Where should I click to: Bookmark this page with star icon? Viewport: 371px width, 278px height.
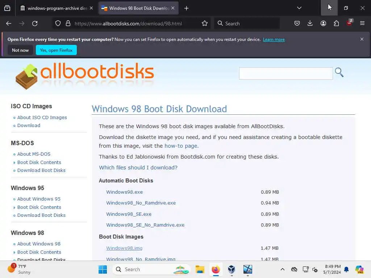[205, 24]
